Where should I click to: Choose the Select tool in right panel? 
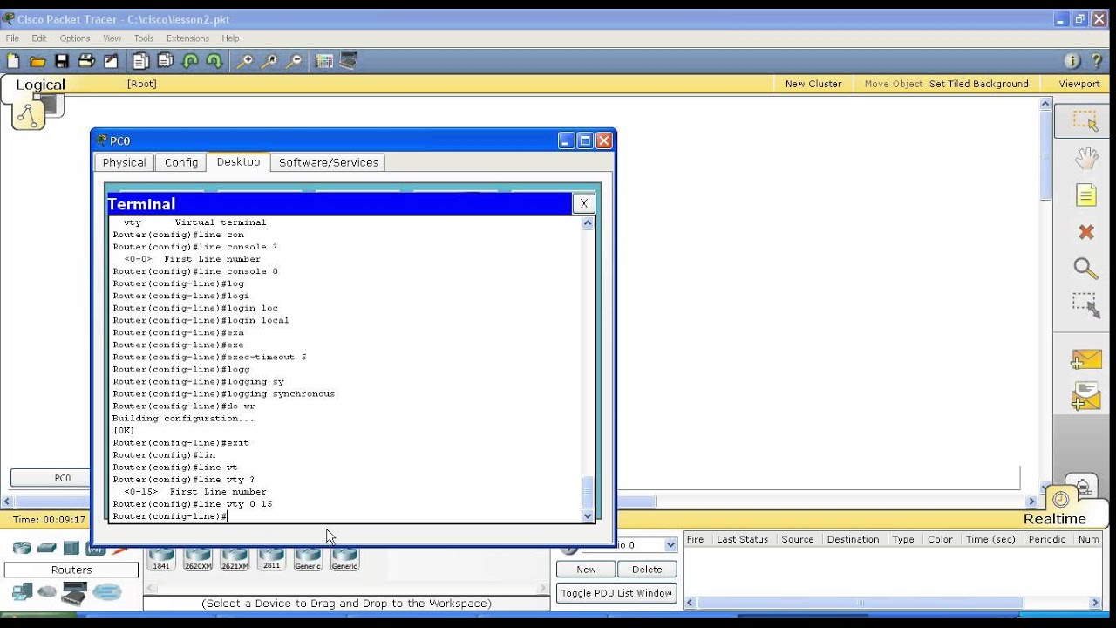click(x=1085, y=120)
